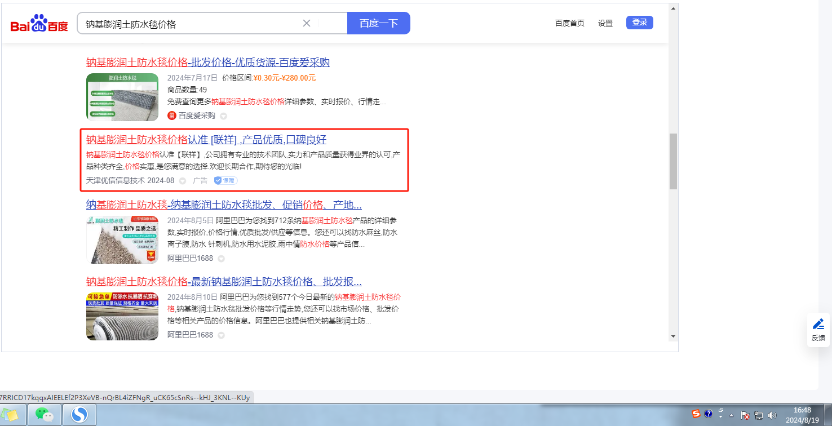Click the red 百度爱采购 source icon
The image size is (832, 426).
172,116
